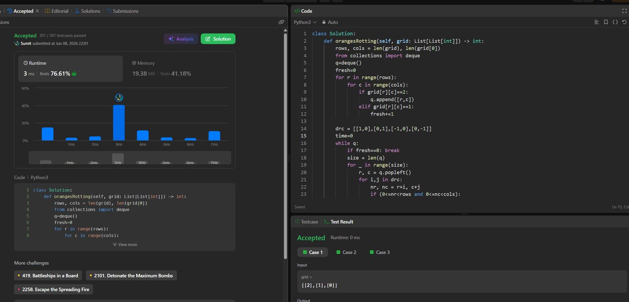
Task: Expand the code with View more
Action: click(125, 244)
